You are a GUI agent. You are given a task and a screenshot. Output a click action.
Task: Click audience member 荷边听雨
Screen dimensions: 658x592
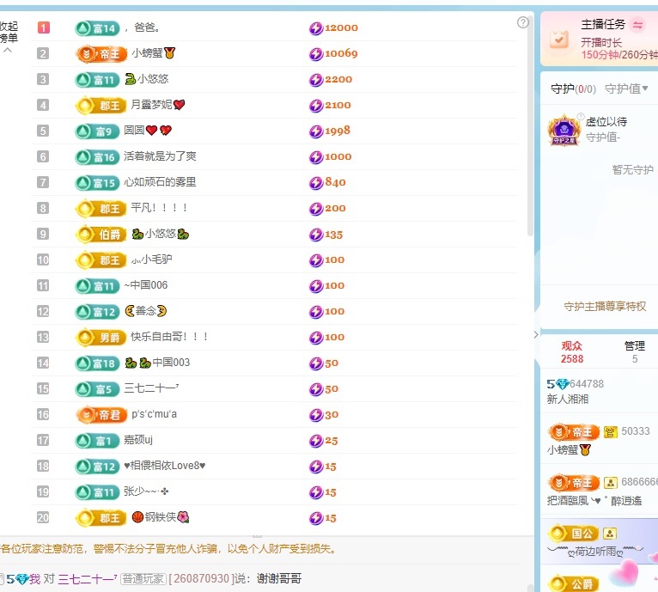[595, 552]
